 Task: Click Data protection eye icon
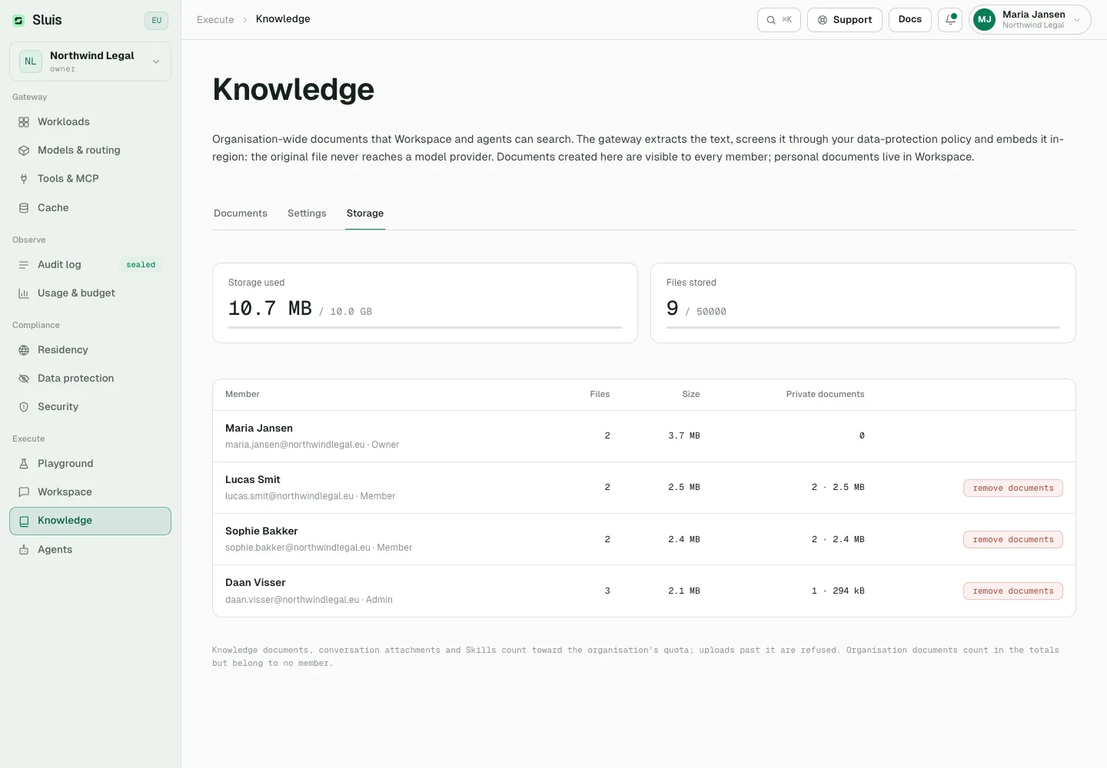pyautogui.click(x=24, y=379)
